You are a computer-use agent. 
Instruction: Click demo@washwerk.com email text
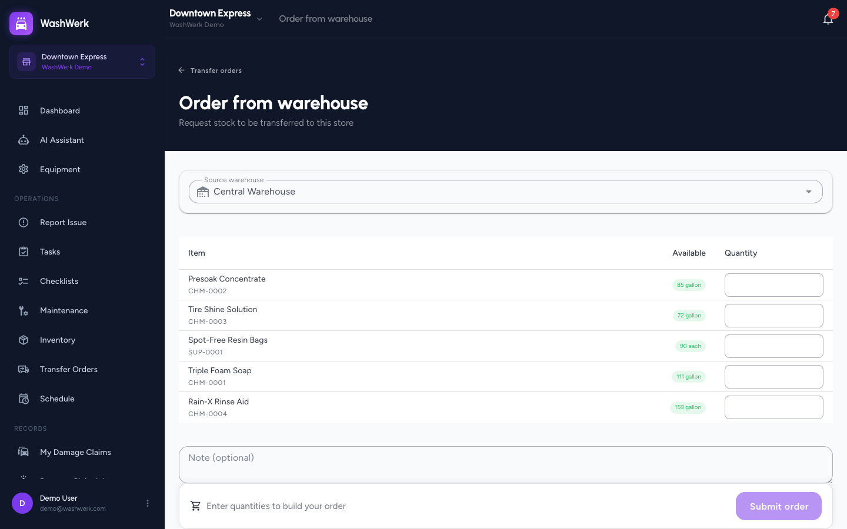73,509
